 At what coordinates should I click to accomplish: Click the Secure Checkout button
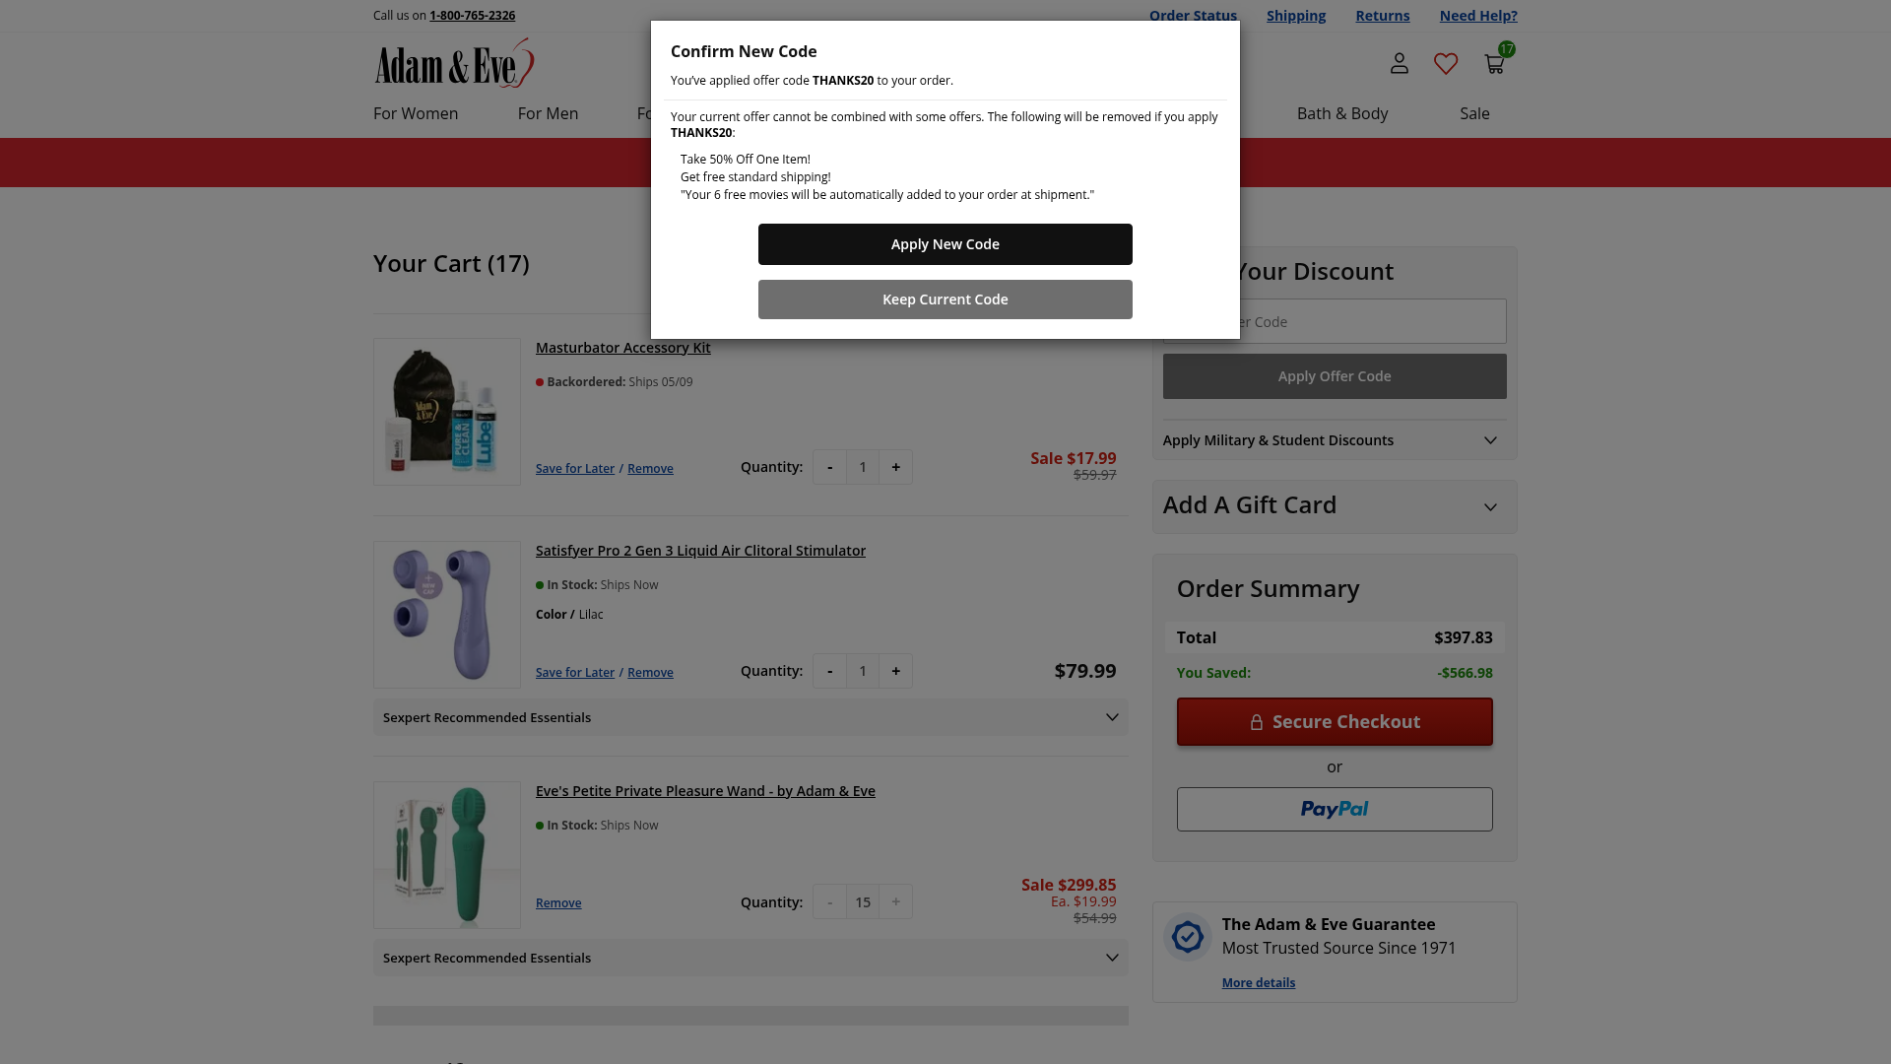pyautogui.click(x=1335, y=722)
